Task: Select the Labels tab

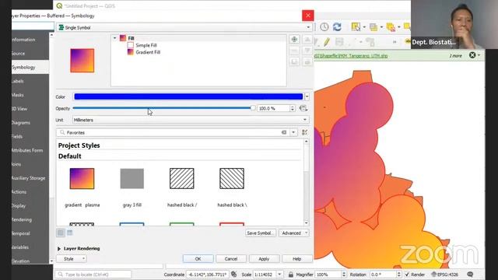Action: [30, 81]
